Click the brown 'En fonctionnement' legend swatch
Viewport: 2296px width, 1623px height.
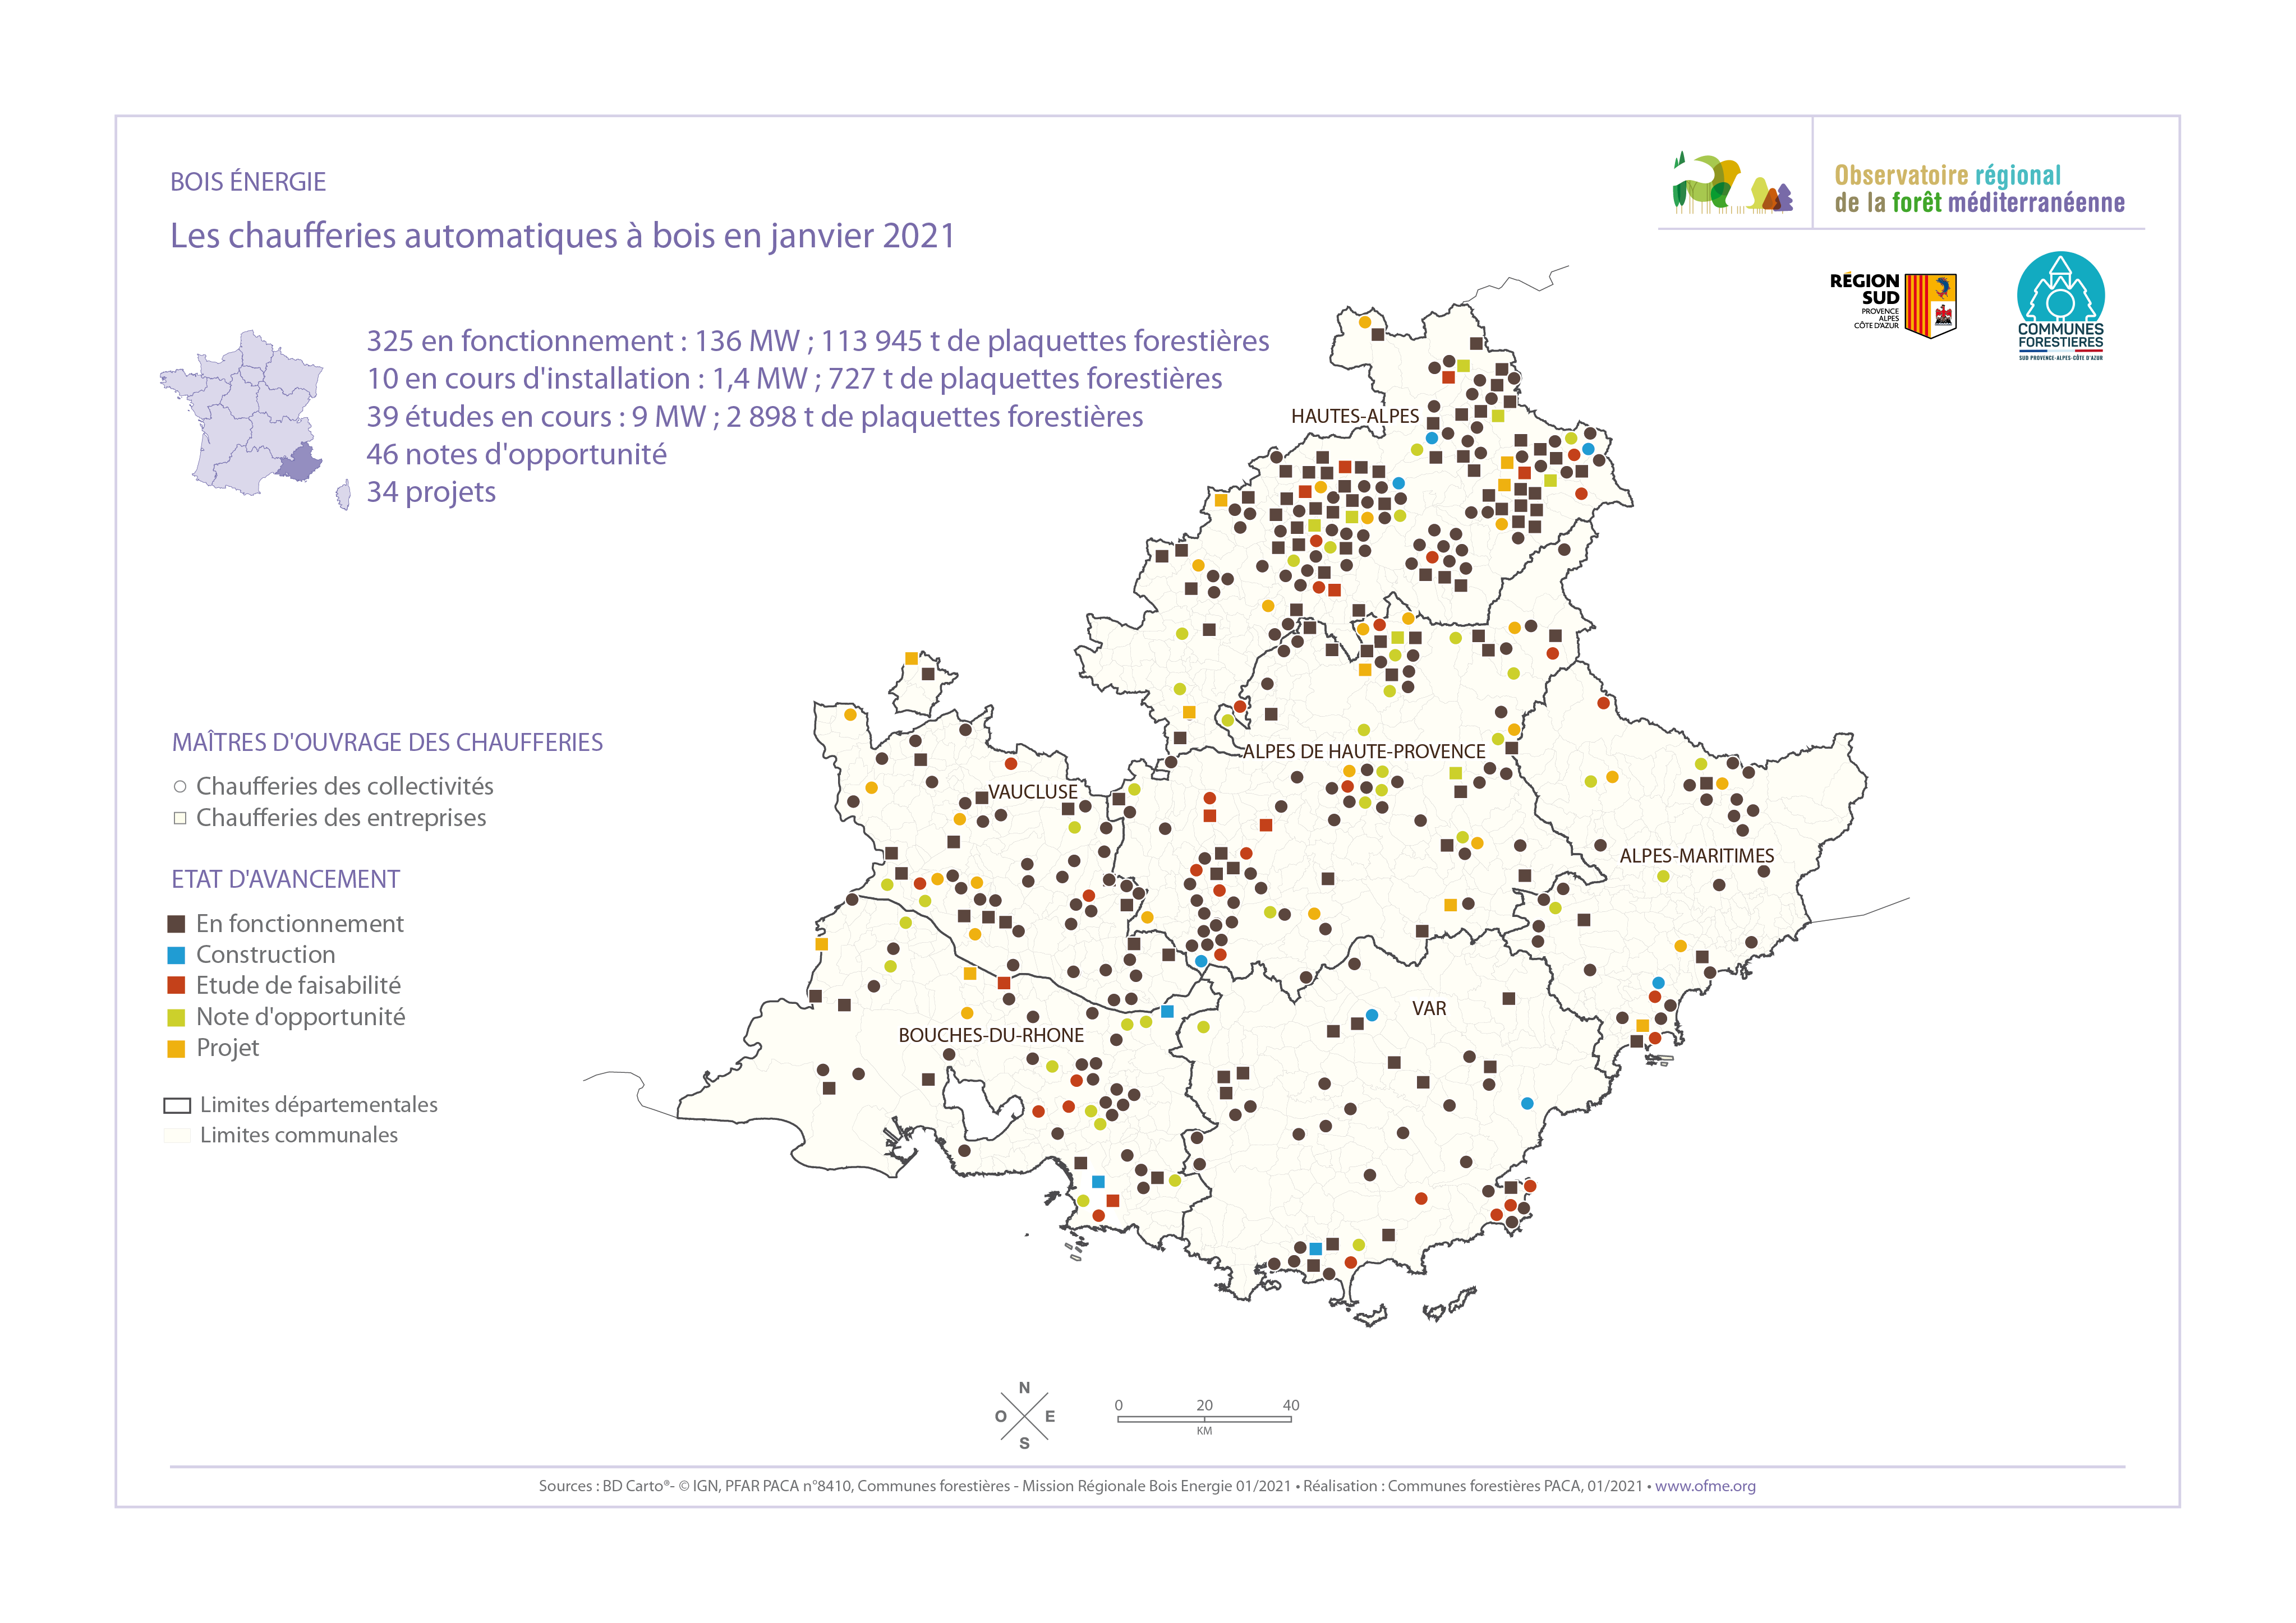point(176,924)
